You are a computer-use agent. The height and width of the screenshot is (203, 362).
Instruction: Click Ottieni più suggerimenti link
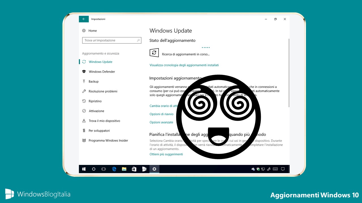166,154
